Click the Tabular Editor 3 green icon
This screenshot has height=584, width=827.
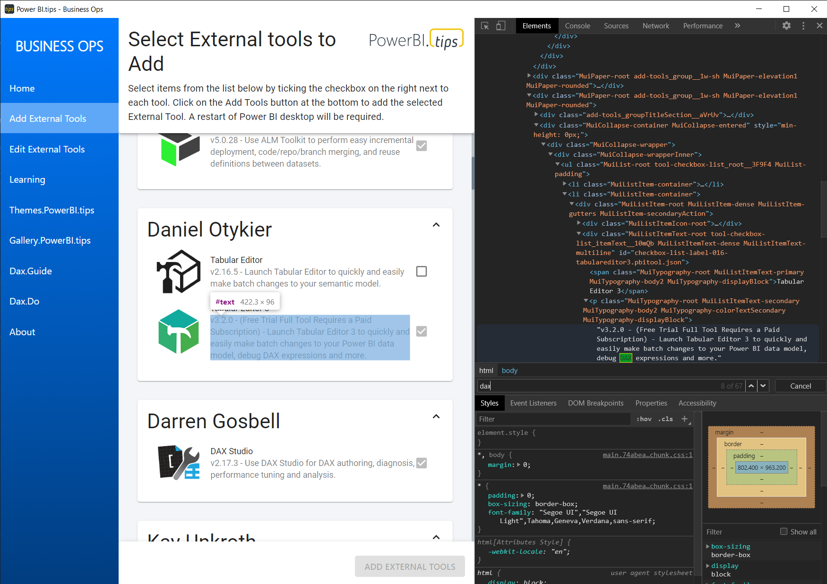pos(179,331)
